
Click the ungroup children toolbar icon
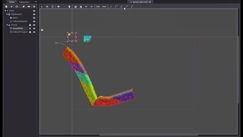tap(92, 7)
